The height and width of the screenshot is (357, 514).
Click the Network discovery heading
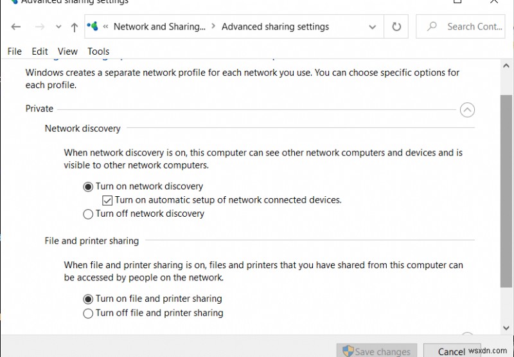tap(83, 129)
